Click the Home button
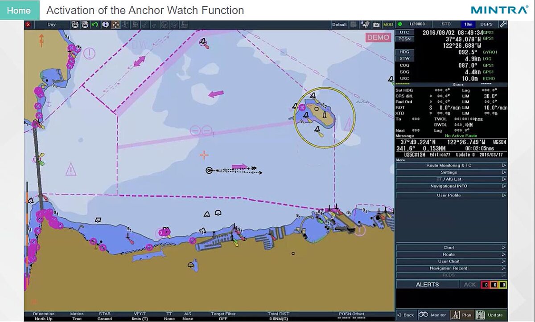The height and width of the screenshot is (322, 535). tap(19, 10)
